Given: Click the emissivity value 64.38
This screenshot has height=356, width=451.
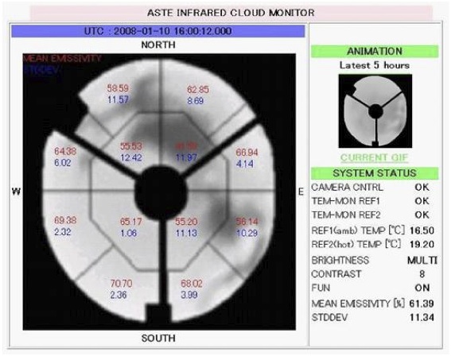Looking at the screenshot, I should pos(65,151).
